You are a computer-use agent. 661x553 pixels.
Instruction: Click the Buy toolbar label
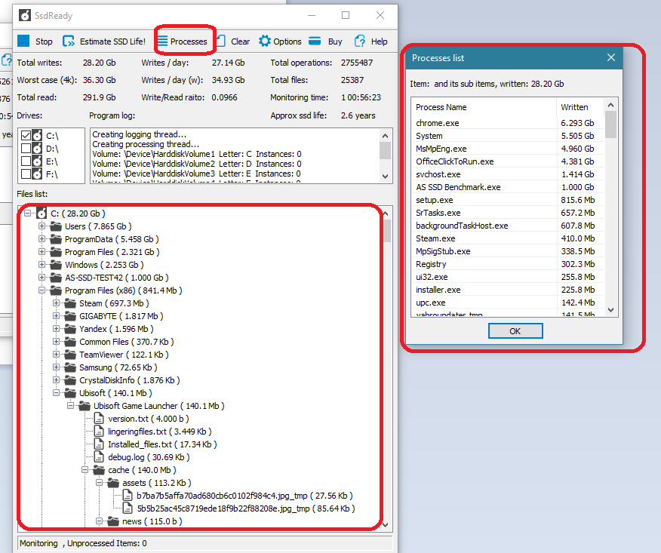[335, 41]
